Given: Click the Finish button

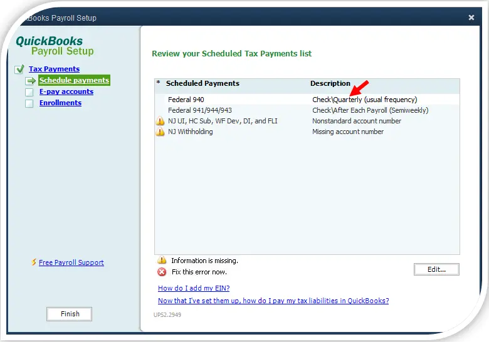Looking at the screenshot, I should 70,314.
